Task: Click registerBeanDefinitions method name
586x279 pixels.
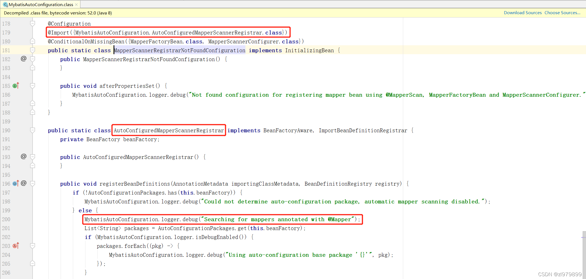Action: coord(135,184)
